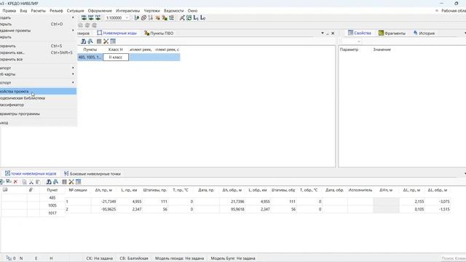The height and width of the screenshot is (262, 466).
Task: Open the Чертежи menu
Action: pos(152,11)
